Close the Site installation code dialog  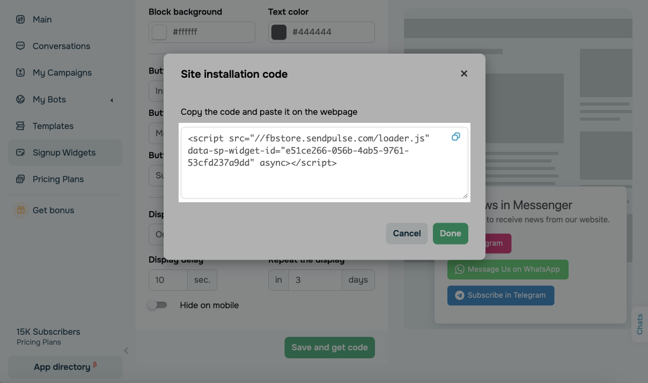(x=464, y=73)
